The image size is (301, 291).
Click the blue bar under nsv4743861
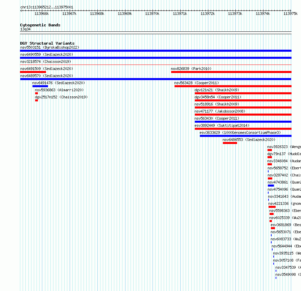[x=271, y=186]
